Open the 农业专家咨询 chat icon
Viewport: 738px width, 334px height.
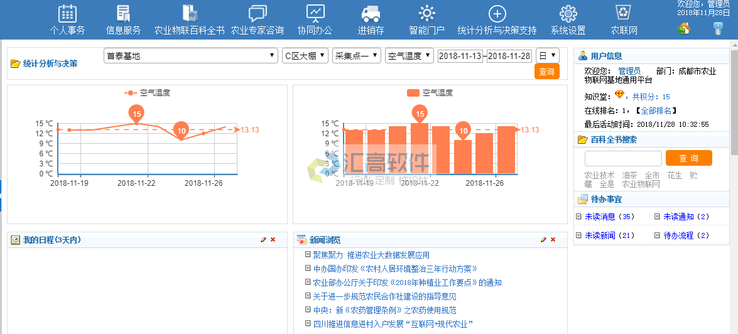pos(257,14)
